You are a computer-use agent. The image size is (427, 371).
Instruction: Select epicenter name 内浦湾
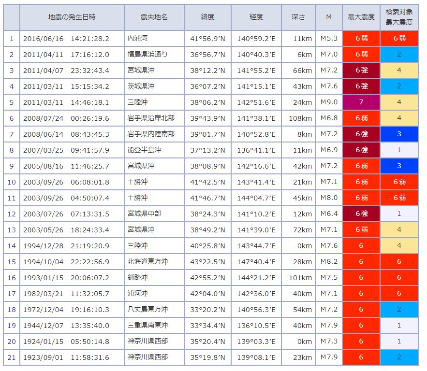click(137, 38)
